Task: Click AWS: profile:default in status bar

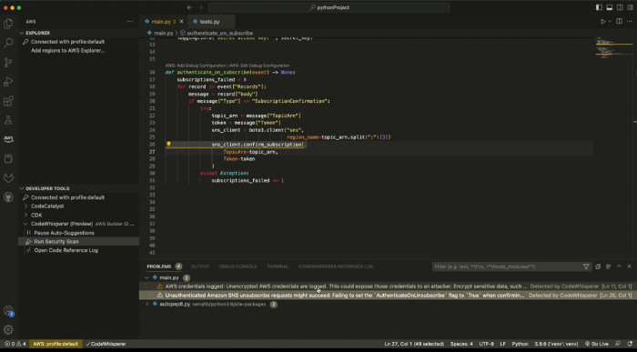Action: coord(56,344)
